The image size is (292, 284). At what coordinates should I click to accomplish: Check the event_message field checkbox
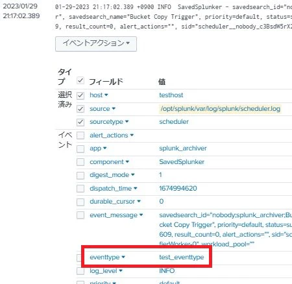[x=80, y=215]
